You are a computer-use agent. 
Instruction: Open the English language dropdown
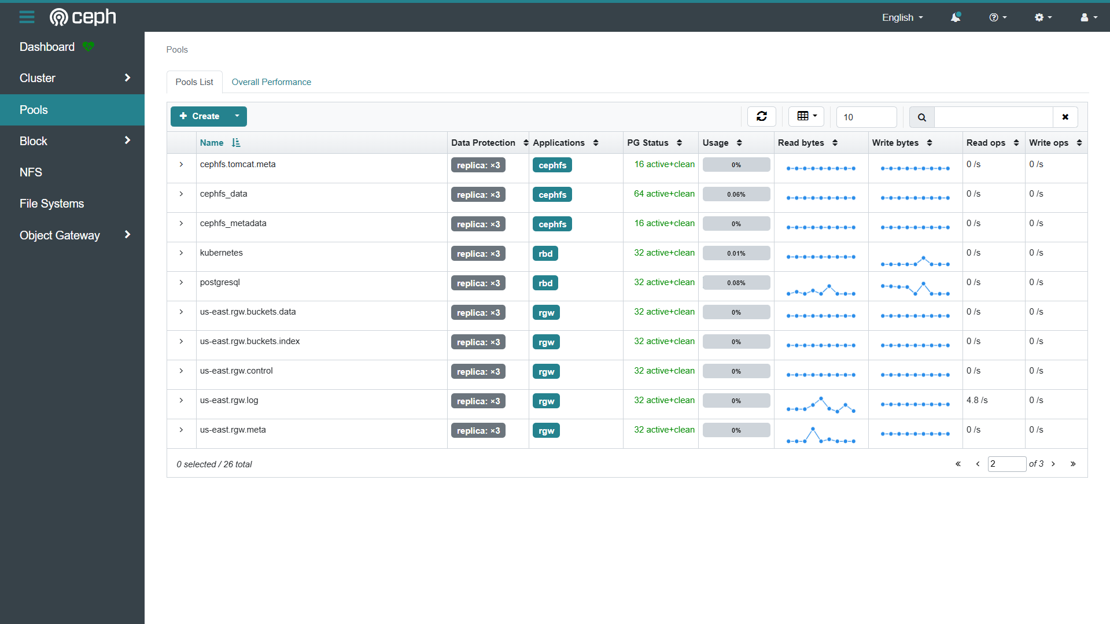coord(902,17)
